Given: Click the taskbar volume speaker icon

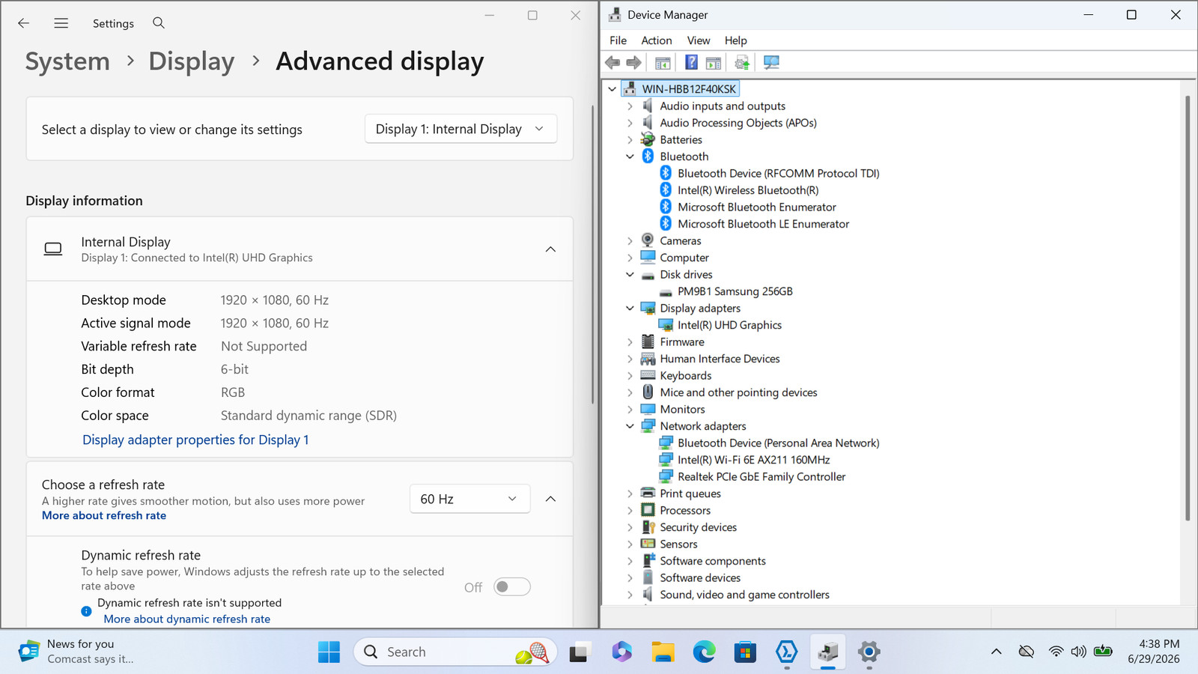Looking at the screenshot, I should pos(1078,652).
